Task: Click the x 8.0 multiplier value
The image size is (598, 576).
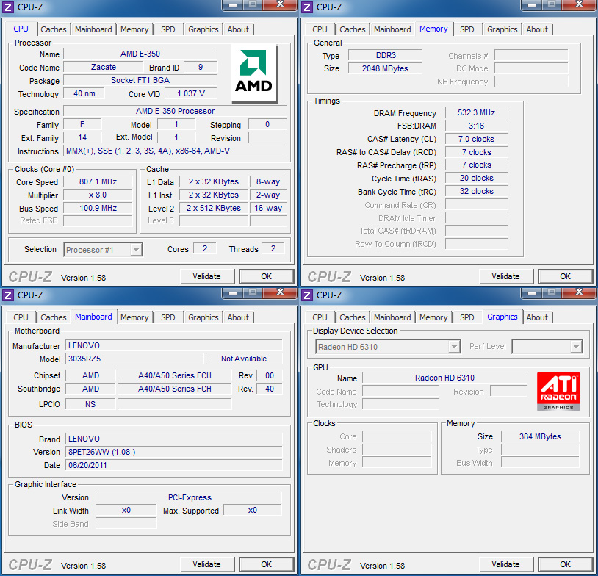Action: point(98,195)
